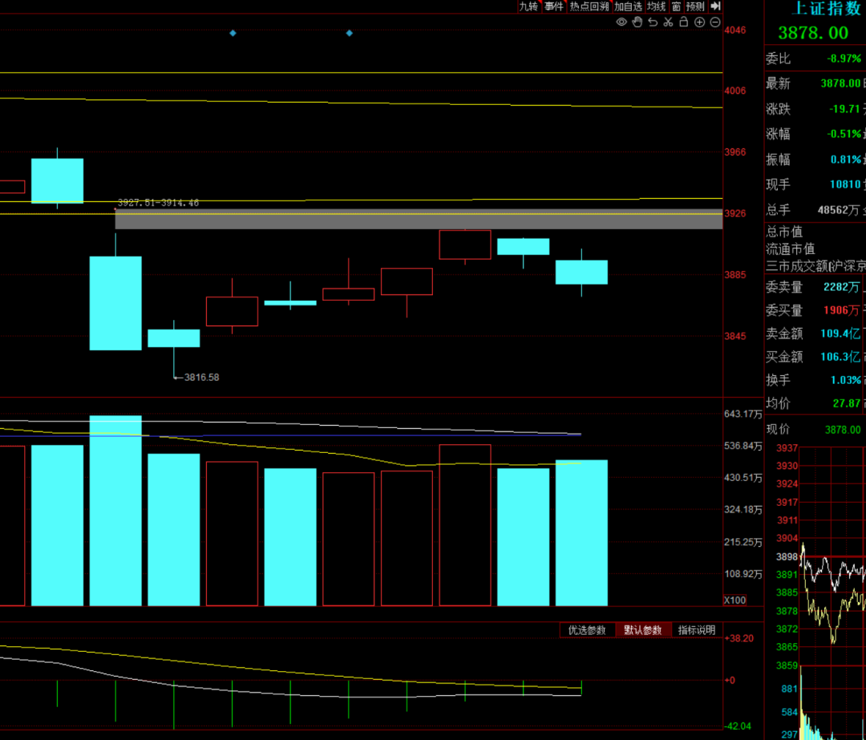Click the 预测 forecast button
Image resolution: width=866 pixels, height=740 pixels.
coord(695,6)
